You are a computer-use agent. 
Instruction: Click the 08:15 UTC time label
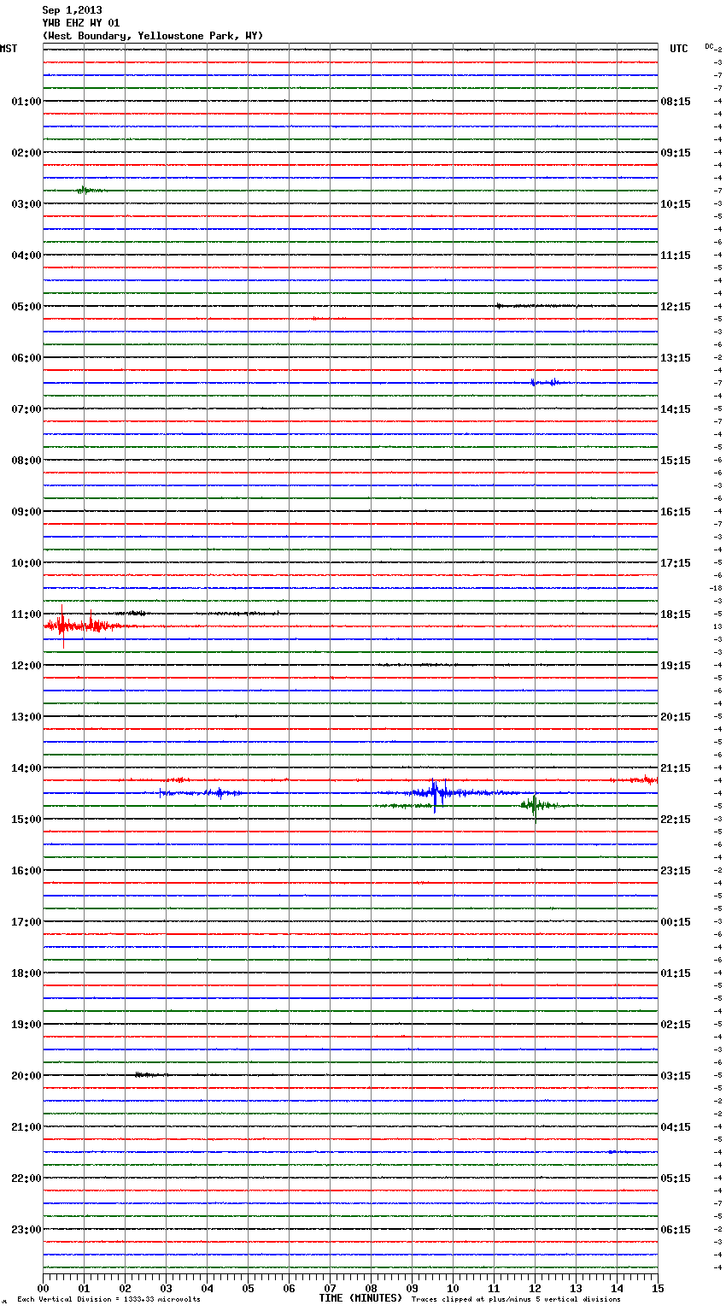click(676, 102)
